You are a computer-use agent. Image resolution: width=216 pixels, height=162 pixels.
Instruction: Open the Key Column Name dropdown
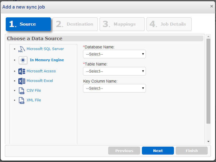114,88
